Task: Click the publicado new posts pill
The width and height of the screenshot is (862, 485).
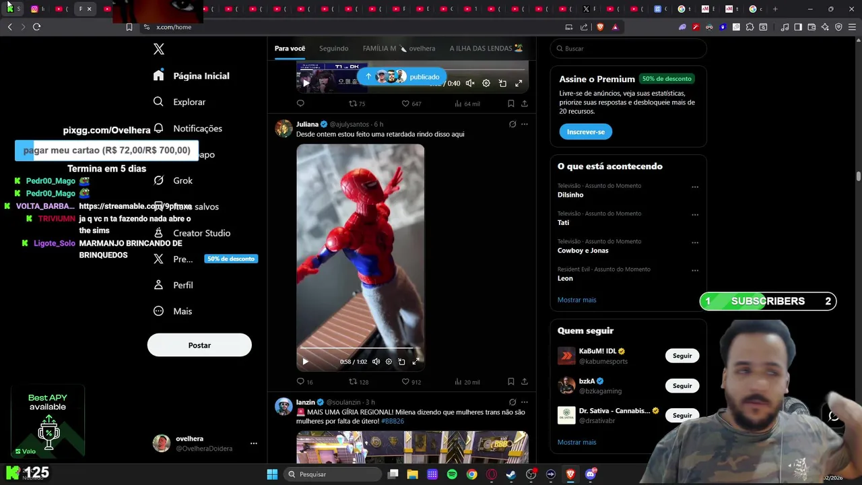Action: [402, 77]
